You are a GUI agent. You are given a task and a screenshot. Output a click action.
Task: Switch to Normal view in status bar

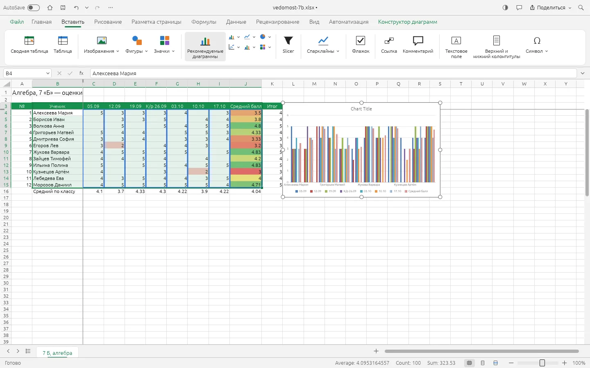pyautogui.click(x=470, y=363)
